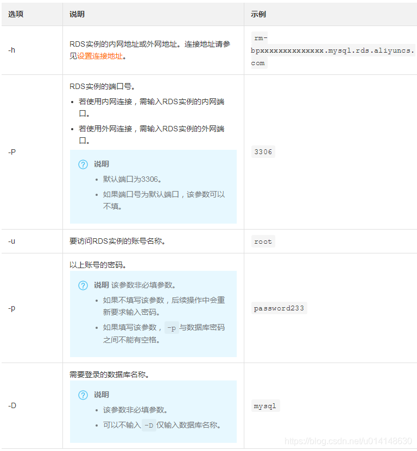Click the question-mark icon in the -D note
417x451 pixels.
tap(83, 395)
